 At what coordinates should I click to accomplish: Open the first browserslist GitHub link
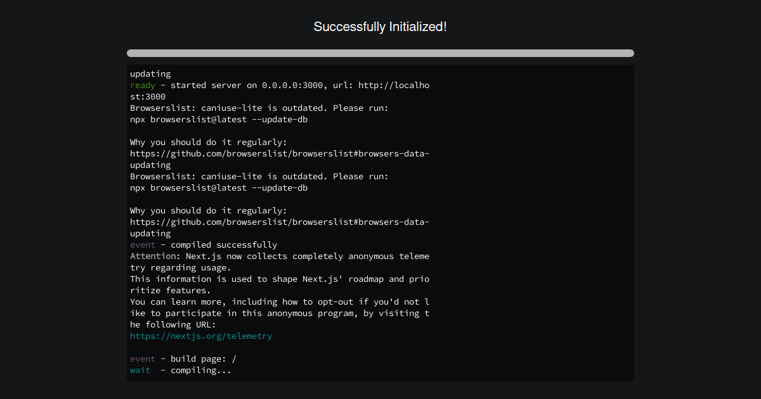[279, 153]
